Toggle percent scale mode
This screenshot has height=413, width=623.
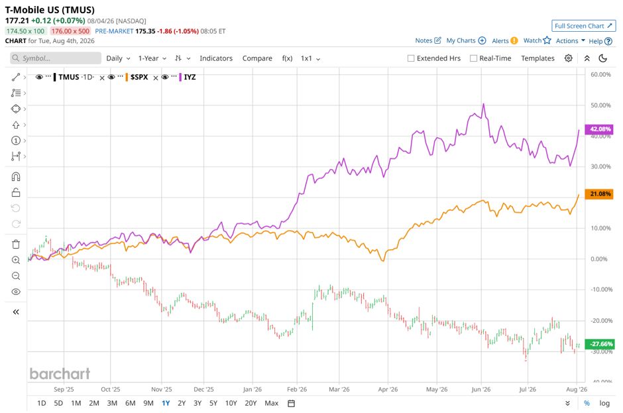pyautogui.click(x=587, y=403)
